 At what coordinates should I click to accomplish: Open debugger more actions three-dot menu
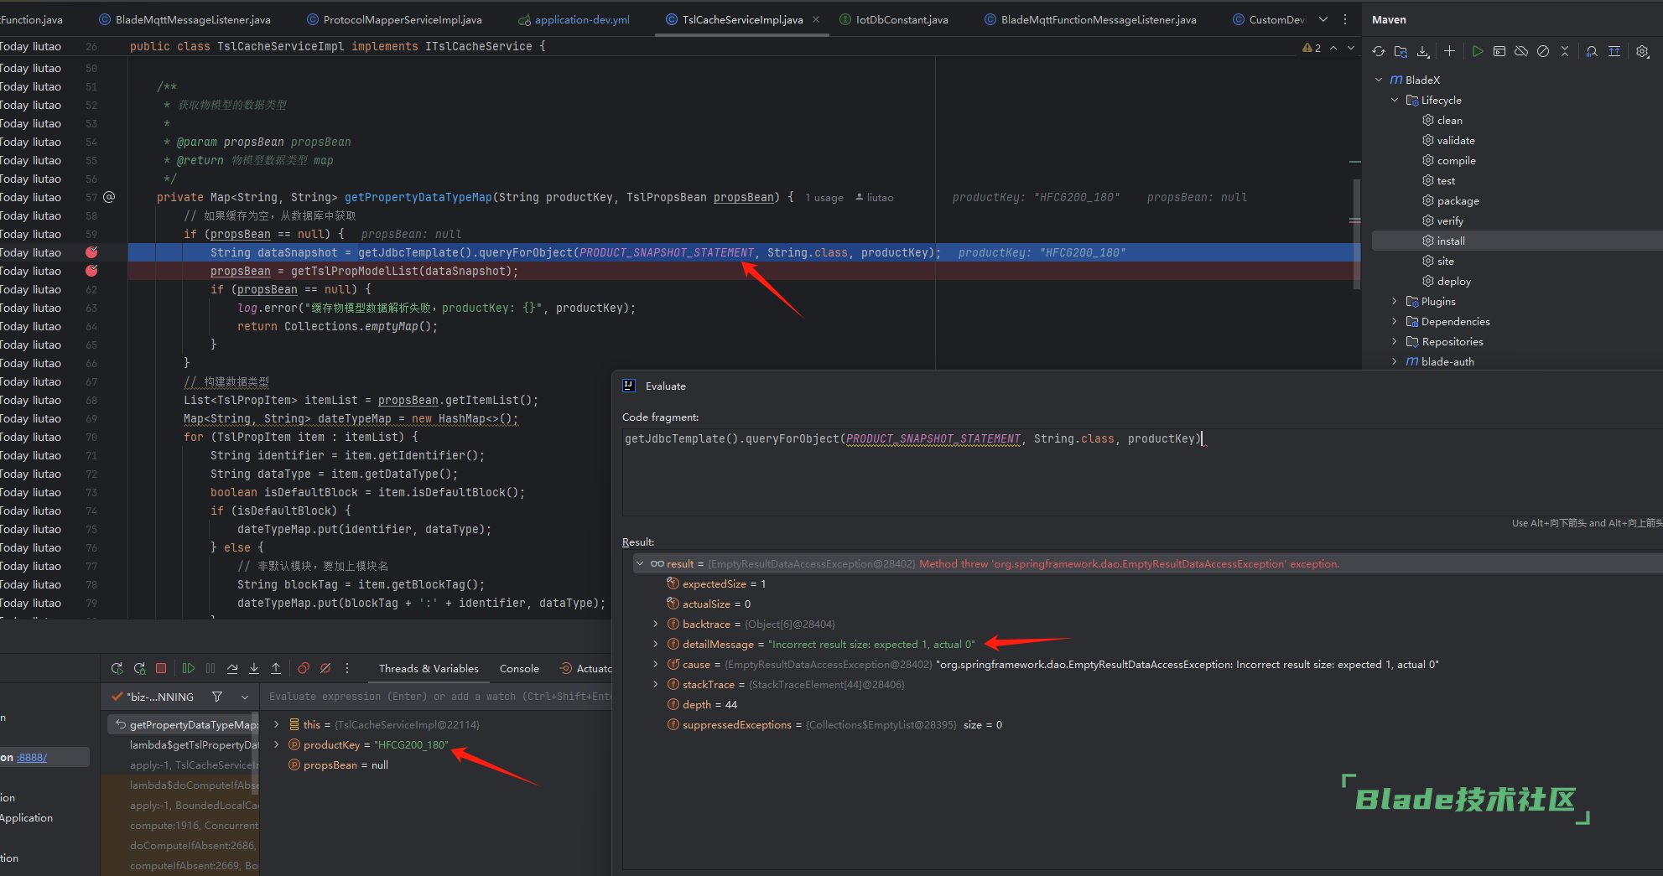[347, 668]
